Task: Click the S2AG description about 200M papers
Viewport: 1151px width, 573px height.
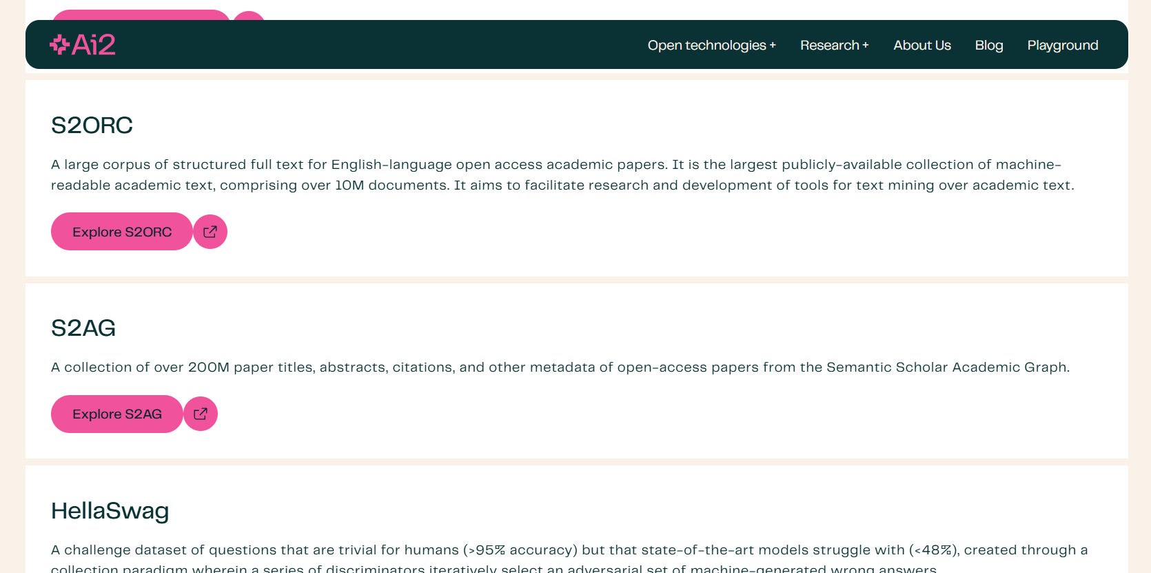Action: pyautogui.click(x=560, y=367)
